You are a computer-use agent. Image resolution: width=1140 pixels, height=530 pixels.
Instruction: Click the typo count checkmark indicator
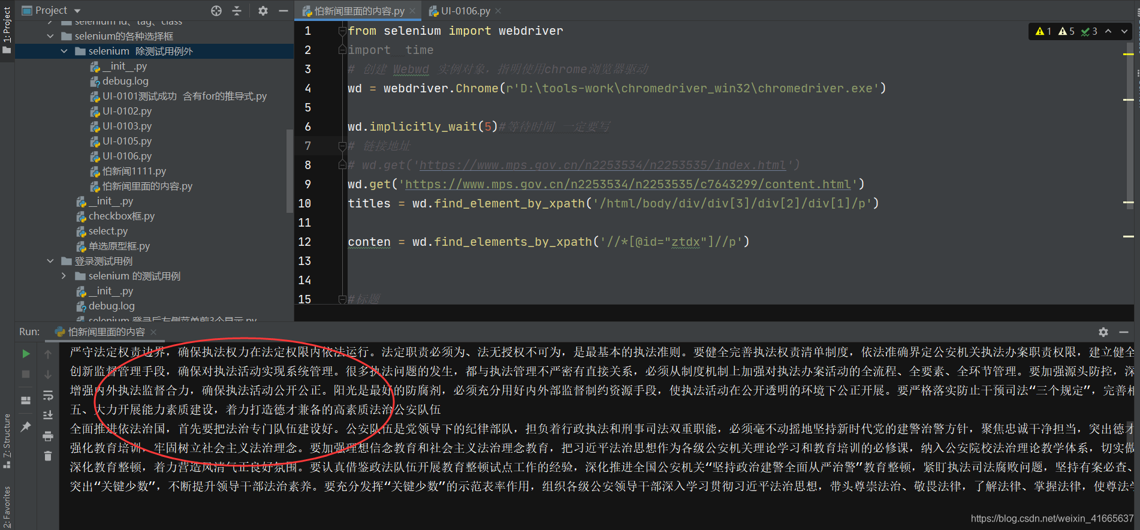click(x=1089, y=31)
